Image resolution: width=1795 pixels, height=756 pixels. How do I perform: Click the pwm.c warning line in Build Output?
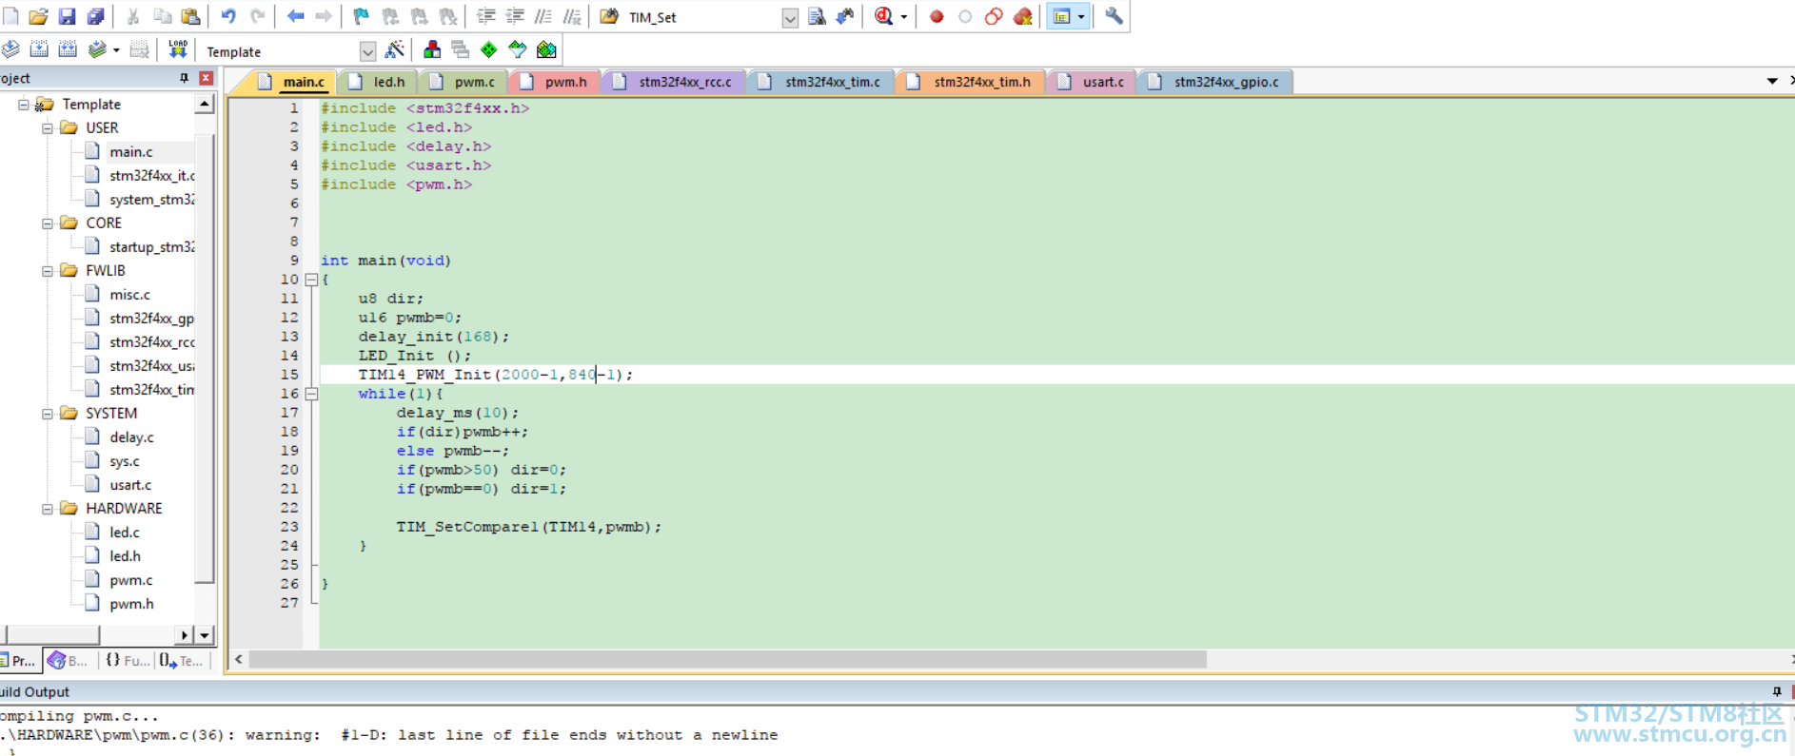388,735
